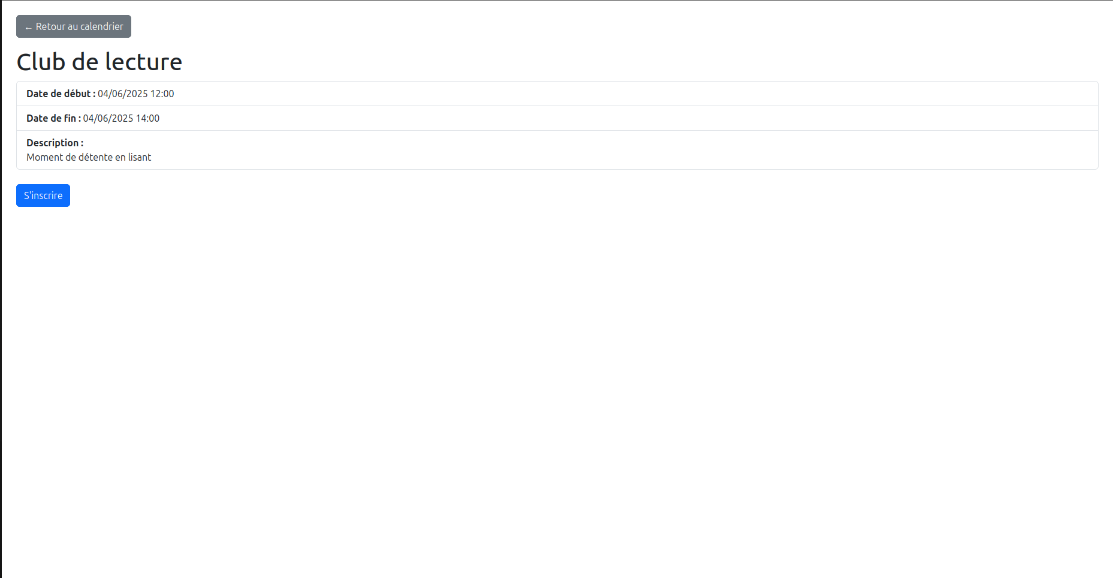The height and width of the screenshot is (578, 1113).
Task: Click the Date de début label
Action: pyautogui.click(x=61, y=94)
